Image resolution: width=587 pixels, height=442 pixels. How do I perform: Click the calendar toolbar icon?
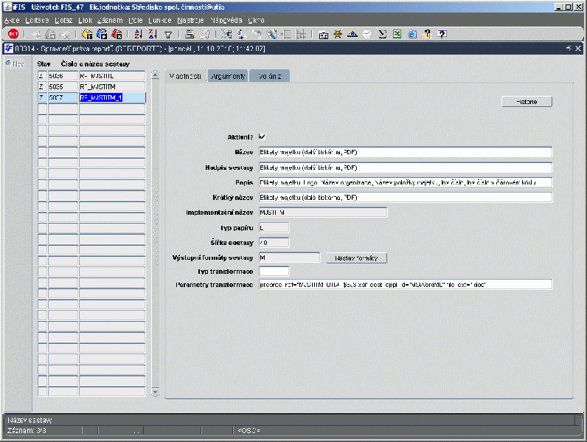(323, 35)
